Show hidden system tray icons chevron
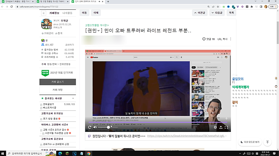Image resolution: width=279 pixels, height=156 pixels. tap(240, 154)
